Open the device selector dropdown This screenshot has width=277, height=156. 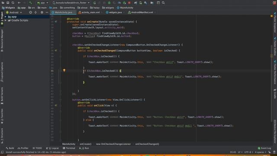(x=71, y=3)
